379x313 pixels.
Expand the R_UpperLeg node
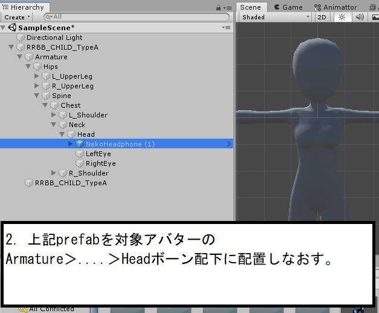37,86
